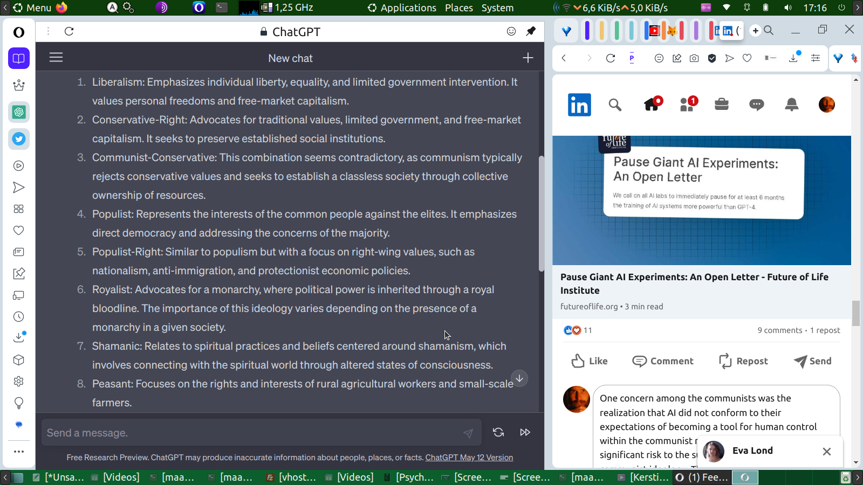
Task: Open the System menu in top panel
Action: (497, 8)
